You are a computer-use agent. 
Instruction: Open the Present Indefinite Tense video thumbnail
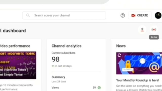(x=18, y=65)
